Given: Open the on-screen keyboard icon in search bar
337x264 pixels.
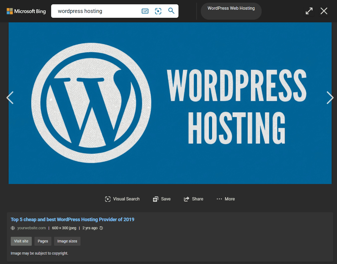Looking at the screenshot, I should point(145,11).
